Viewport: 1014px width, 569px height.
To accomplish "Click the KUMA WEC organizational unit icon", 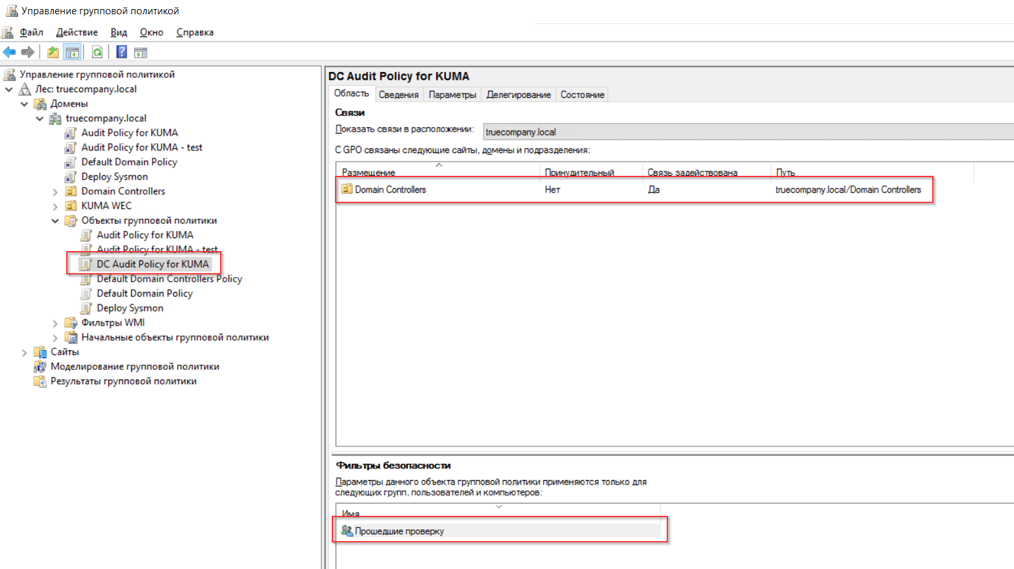I will [x=71, y=206].
